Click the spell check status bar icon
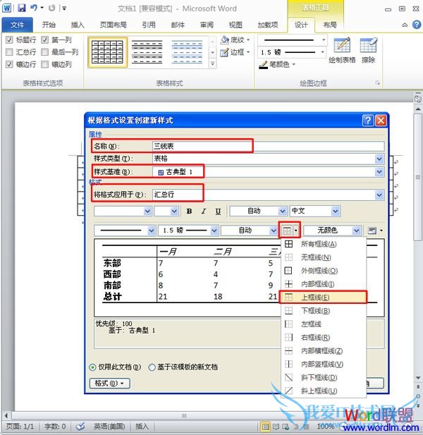Viewport: 423px width, 435px height. [80, 426]
